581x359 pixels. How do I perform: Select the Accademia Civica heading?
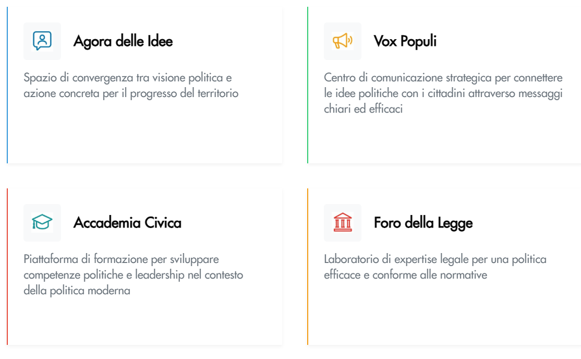point(128,222)
